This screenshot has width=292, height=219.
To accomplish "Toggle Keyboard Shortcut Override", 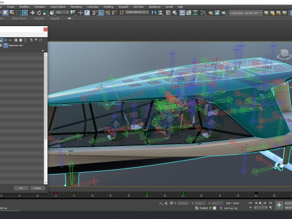I will [x=87, y=13].
